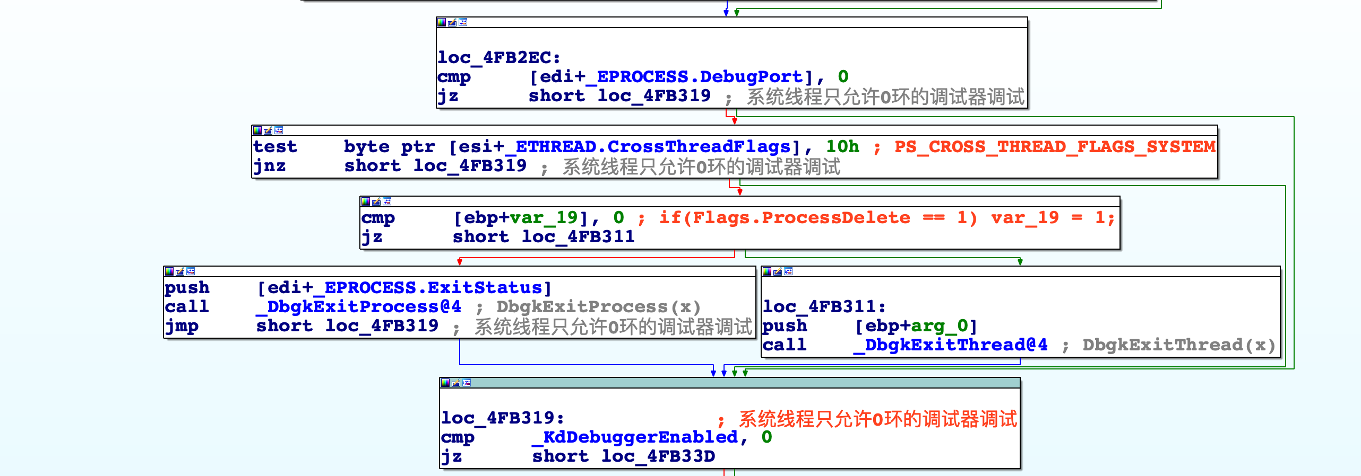Set node color for loc_4FB311 block
The image size is (1361, 476).
767,271
